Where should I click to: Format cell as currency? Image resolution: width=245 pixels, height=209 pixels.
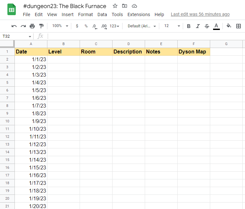pyautogui.click(x=77, y=26)
